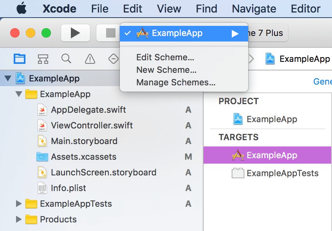Open the Xcode application menu

pyautogui.click(x=59, y=9)
